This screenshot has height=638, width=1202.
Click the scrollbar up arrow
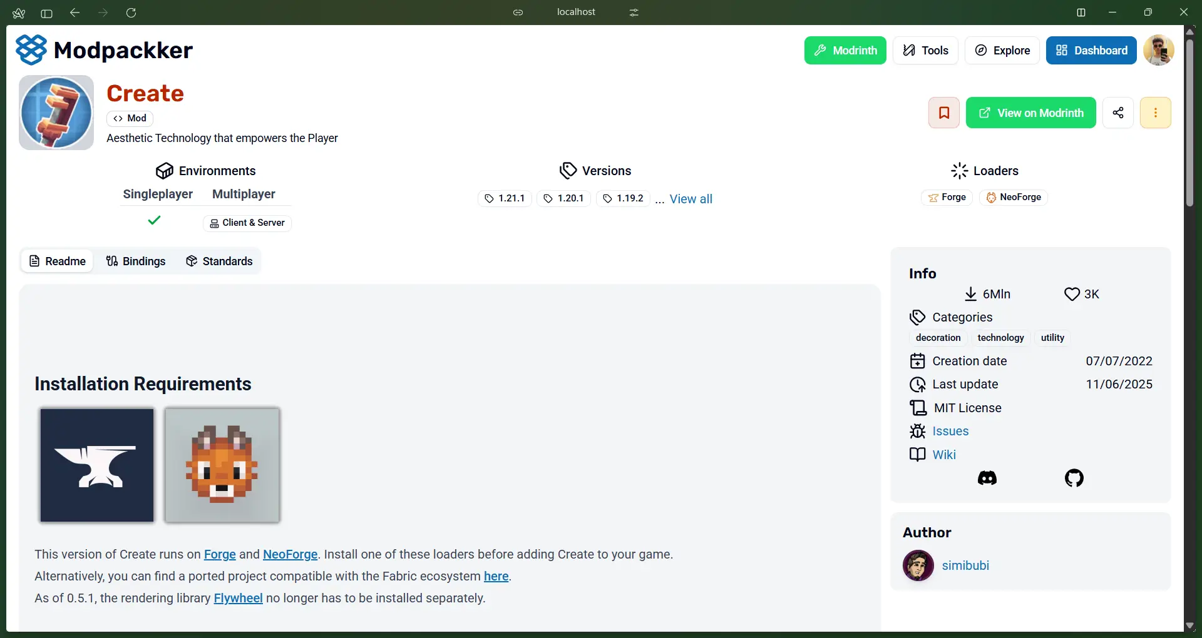tap(1190, 31)
